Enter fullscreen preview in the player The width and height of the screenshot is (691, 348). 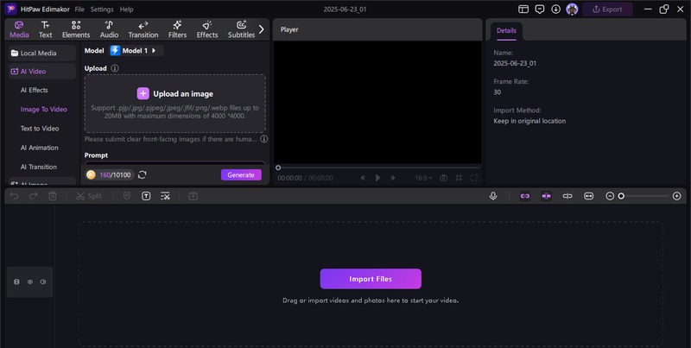click(474, 178)
